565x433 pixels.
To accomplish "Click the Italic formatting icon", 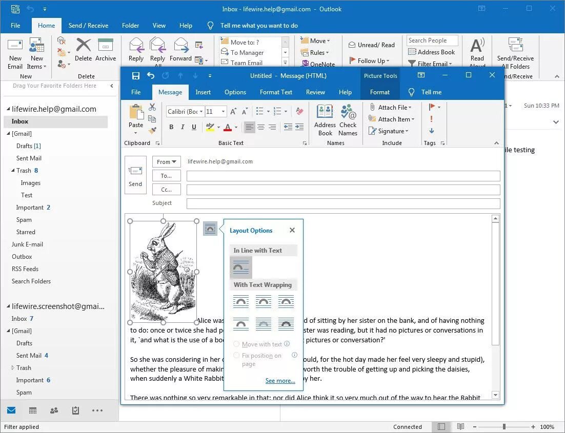I will click(183, 127).
